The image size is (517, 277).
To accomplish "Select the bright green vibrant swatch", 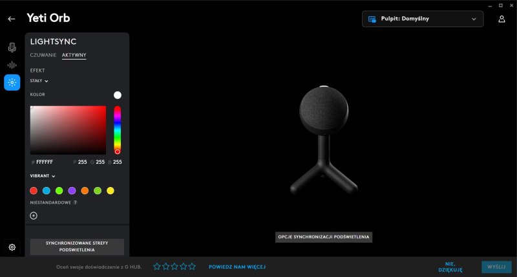I will 59,190.
